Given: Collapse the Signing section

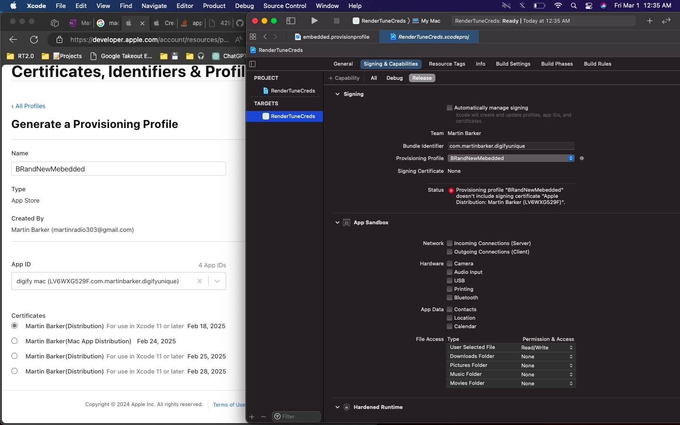Looking at the screenshot, I should click(x=337, y=94).
